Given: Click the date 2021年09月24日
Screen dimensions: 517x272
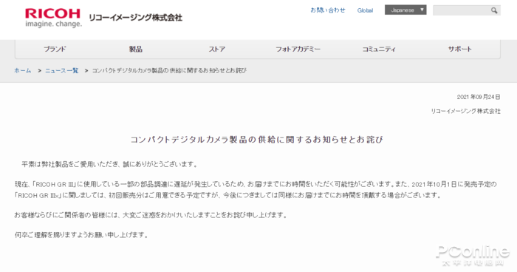Looking at the screenshot, I should tap(479, 97).
